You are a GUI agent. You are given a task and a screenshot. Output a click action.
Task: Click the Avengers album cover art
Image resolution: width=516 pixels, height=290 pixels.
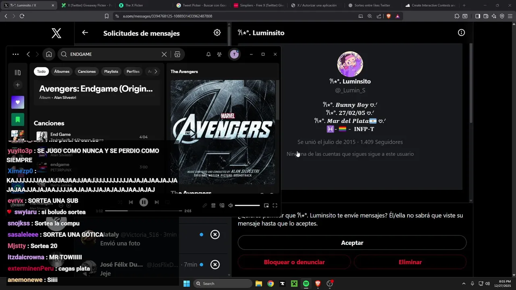[x=223, y=132]
